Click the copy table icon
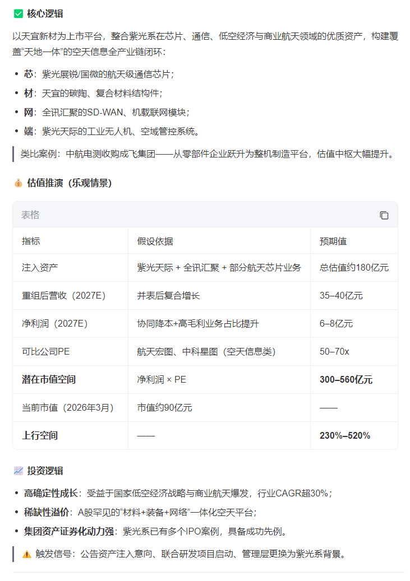The height and width of the screenshot is (581, 410). point(384,215)
